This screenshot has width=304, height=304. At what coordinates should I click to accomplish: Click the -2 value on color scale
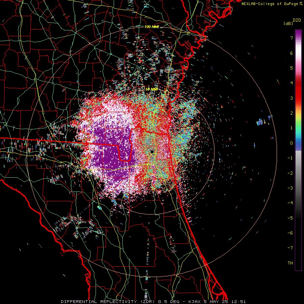[x=290, y=173]
